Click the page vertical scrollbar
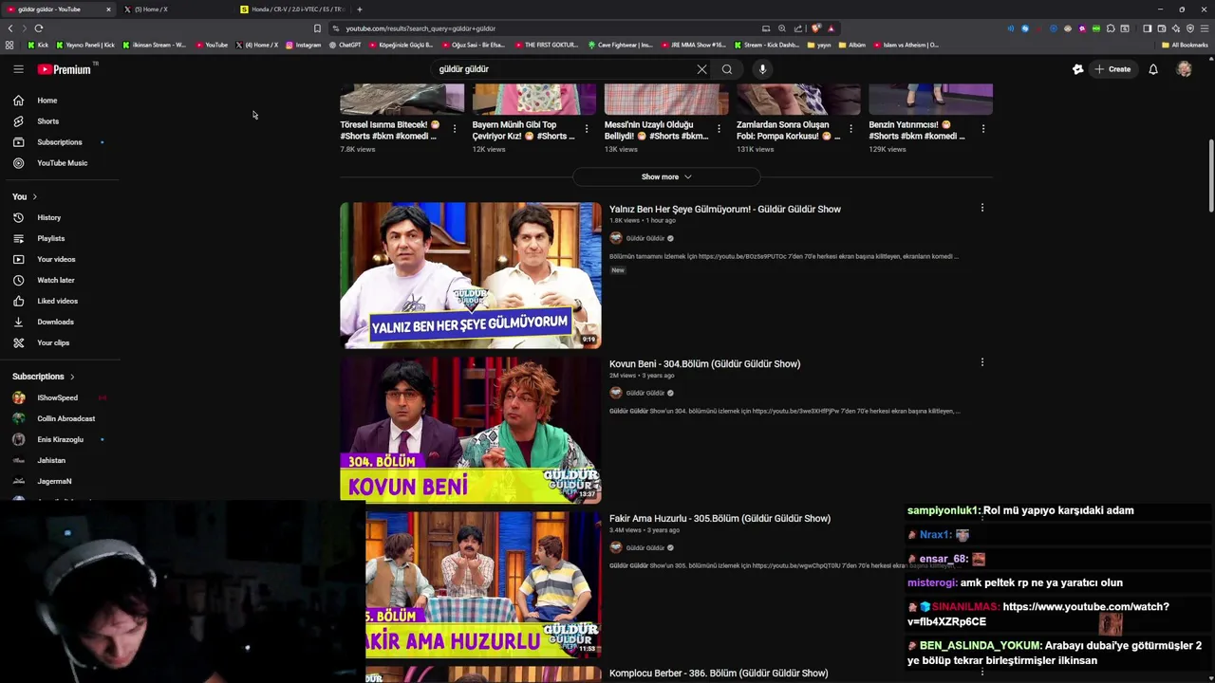Screen dimensions: 1215x683 tap(1210, 175)
